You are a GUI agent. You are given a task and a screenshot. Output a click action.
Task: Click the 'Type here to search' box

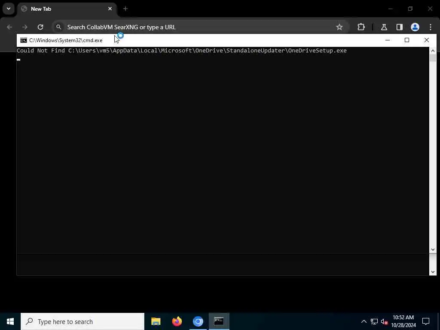(x=82, y=321)
